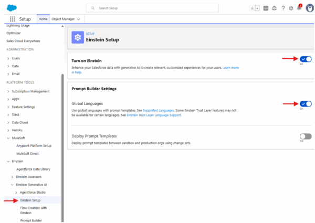Open the favorites list dropdown arrow
Image resolution: width=315 pixels, height=223 pixels.
point(257,8)
